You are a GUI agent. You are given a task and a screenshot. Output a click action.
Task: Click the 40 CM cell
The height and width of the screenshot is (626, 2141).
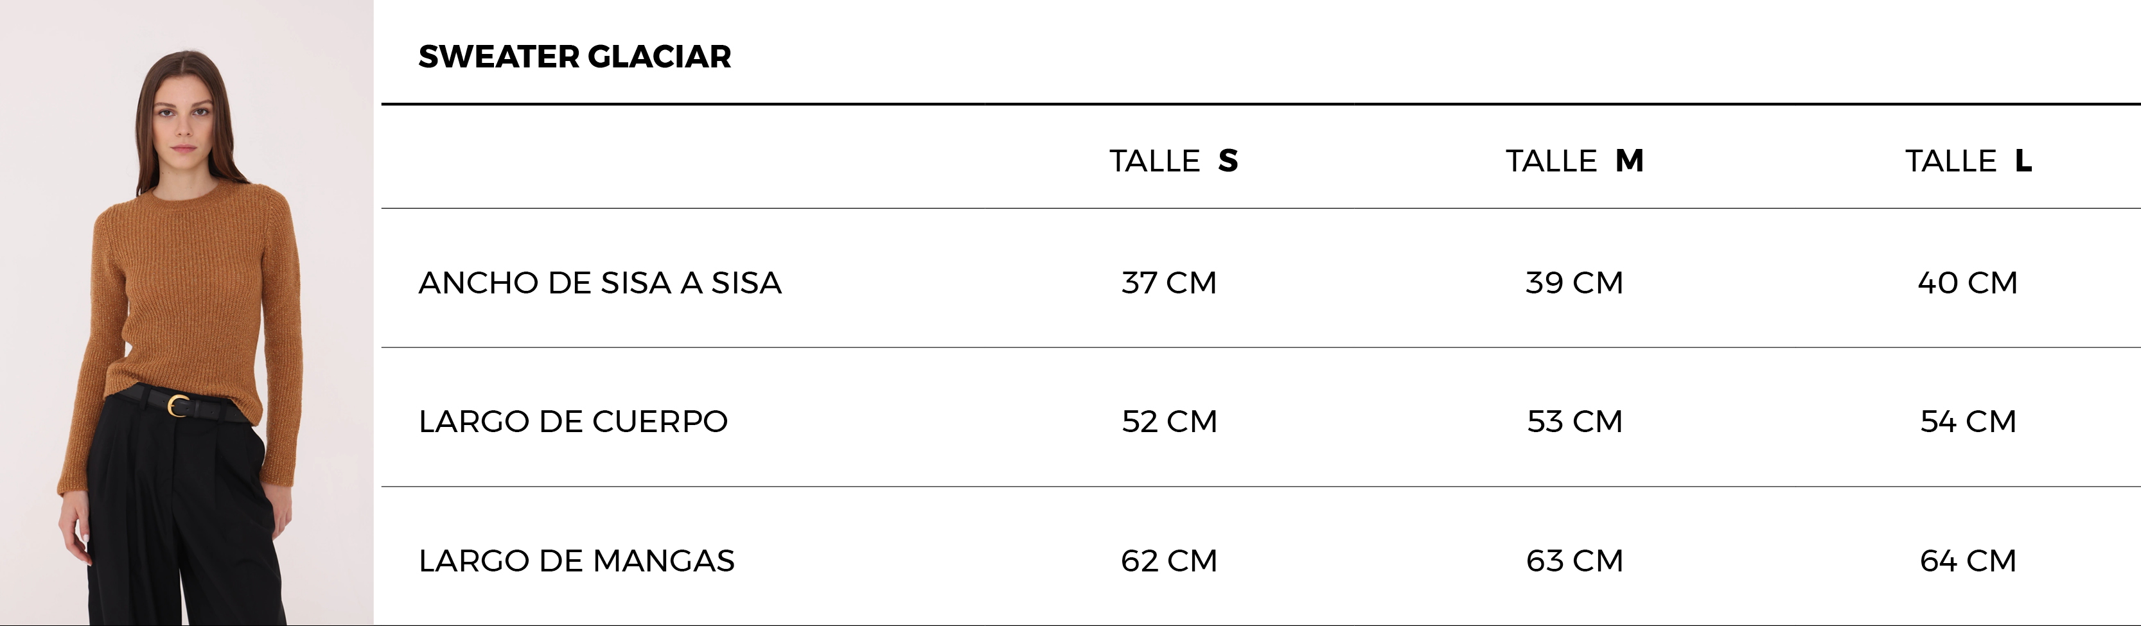point(1968,283)
